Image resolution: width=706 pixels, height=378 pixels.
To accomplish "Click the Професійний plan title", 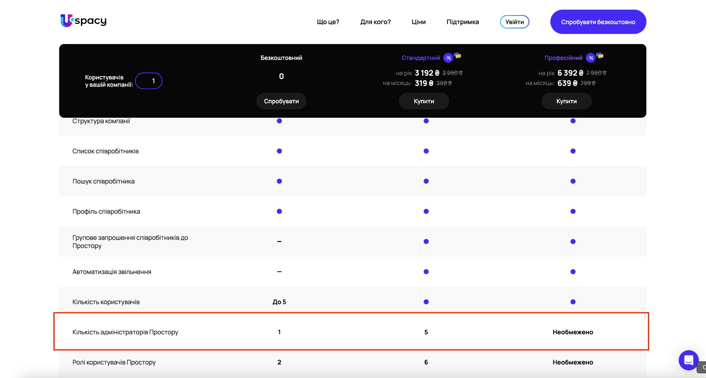I will pos(563,58).
